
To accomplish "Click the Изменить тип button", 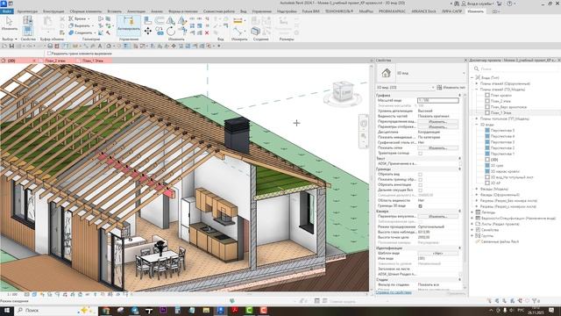I will (x=451, y=88).
